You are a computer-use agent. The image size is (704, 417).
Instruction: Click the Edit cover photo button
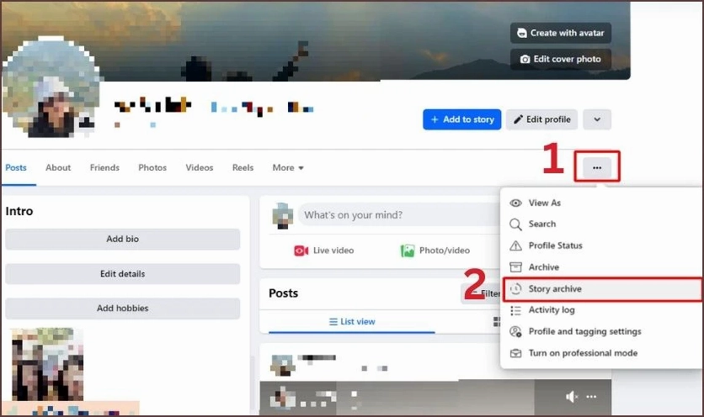(x=561, y=59)
